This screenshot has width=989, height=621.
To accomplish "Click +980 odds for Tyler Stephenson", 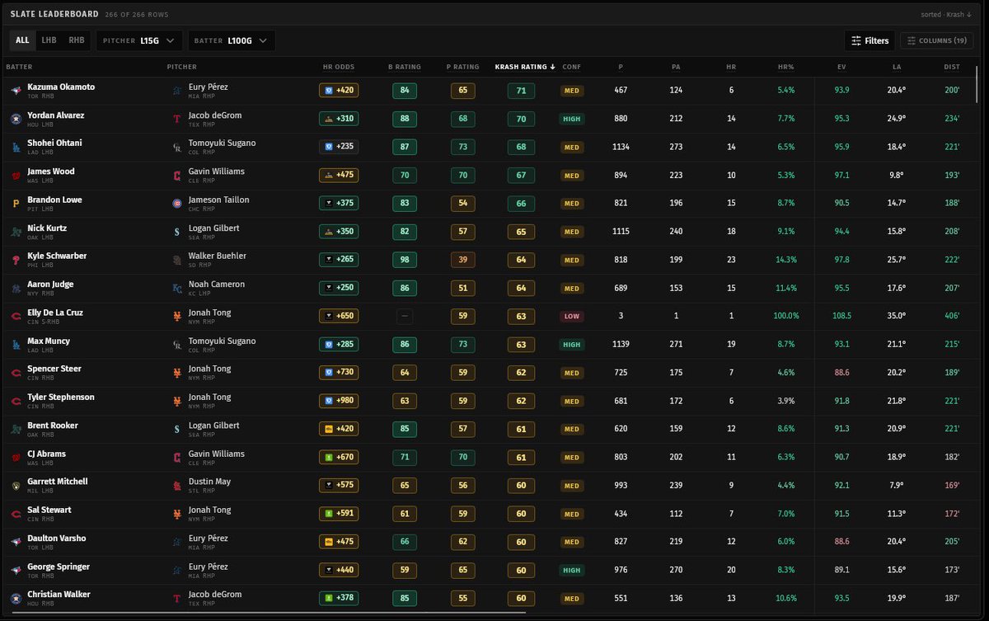I will pyautogui.click(x=339, y=401).
